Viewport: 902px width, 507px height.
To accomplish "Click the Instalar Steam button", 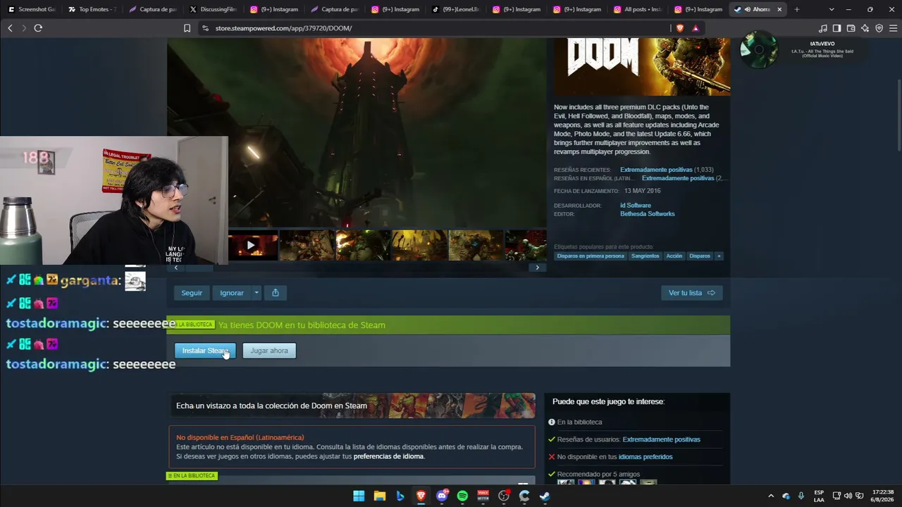I will click(205, 351).
